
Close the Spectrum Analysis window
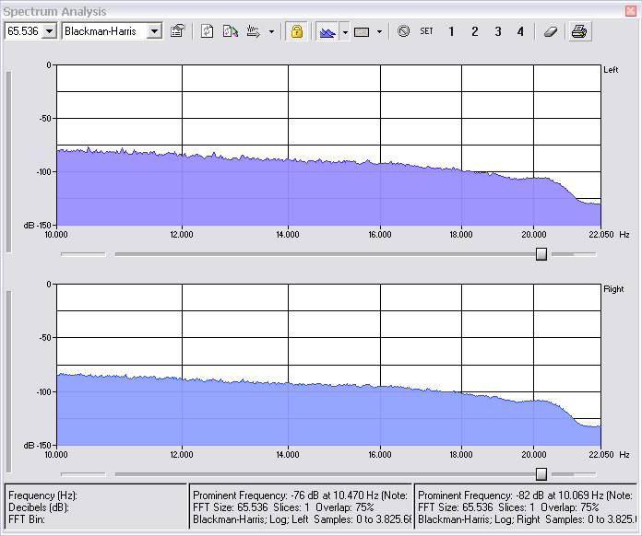(631, 11)
